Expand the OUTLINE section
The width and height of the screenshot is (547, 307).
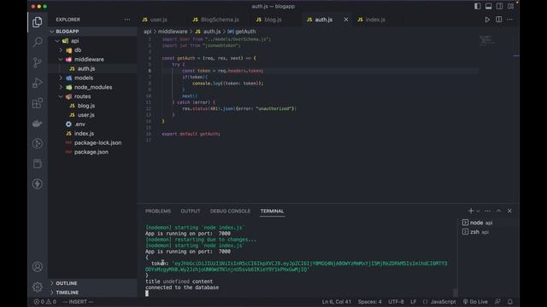pyautogui.click(x=92, y=283)
